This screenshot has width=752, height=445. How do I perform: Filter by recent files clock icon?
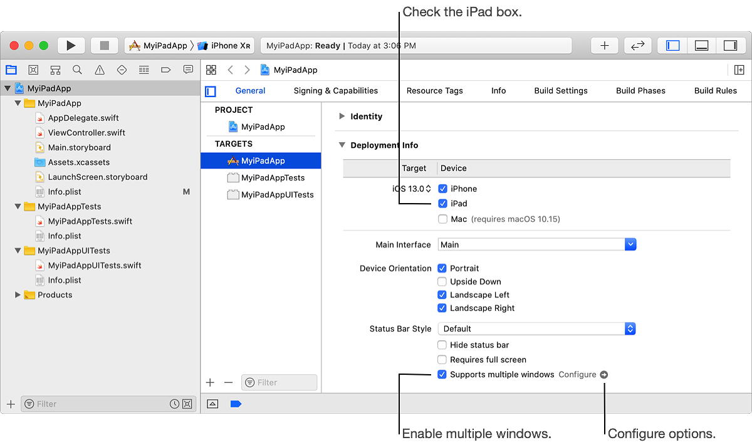pos(175,404)
